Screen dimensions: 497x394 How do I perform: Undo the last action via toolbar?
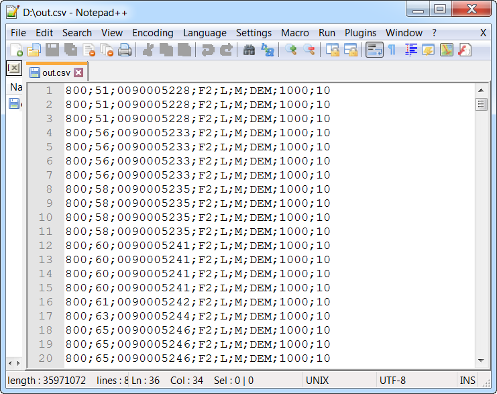coord(208,50)
